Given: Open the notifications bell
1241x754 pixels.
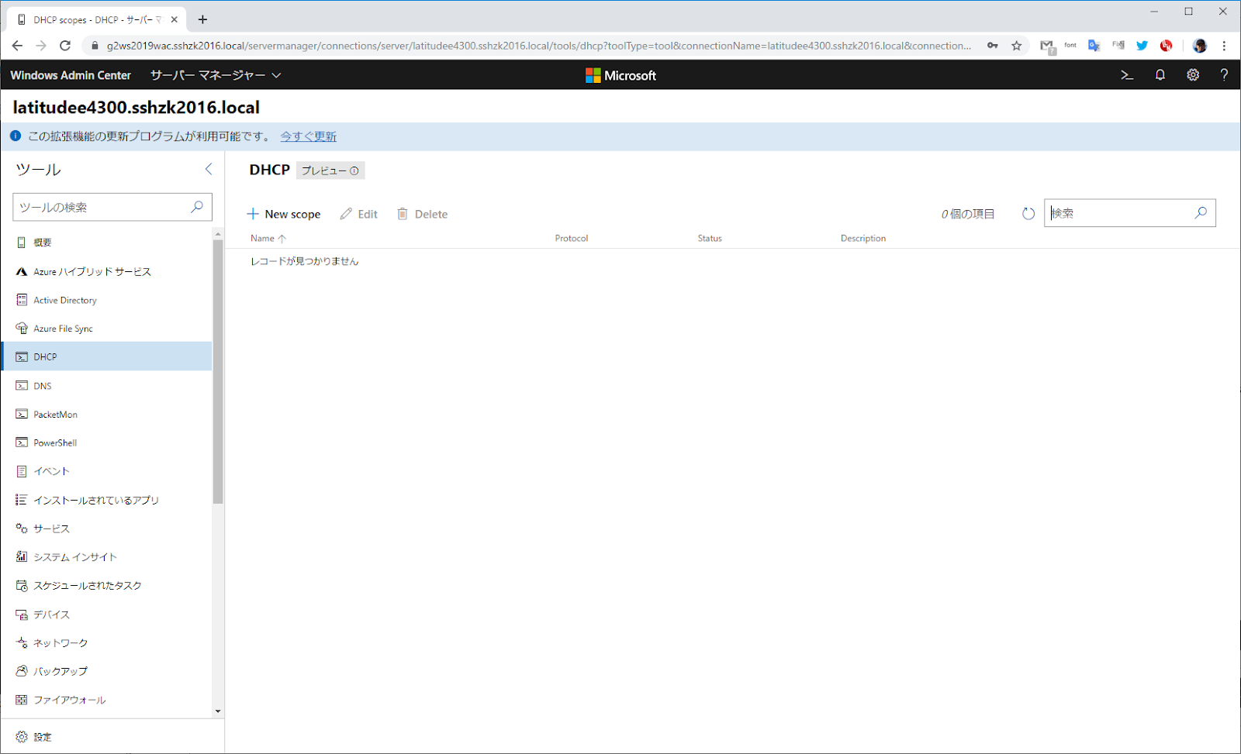Looking at the screenshot, I should coord(1160,74).
